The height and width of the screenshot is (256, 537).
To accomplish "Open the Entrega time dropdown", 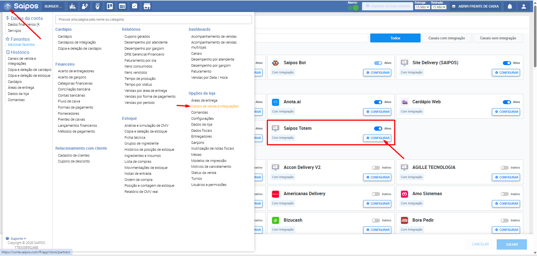I will [x=422, y=7].
